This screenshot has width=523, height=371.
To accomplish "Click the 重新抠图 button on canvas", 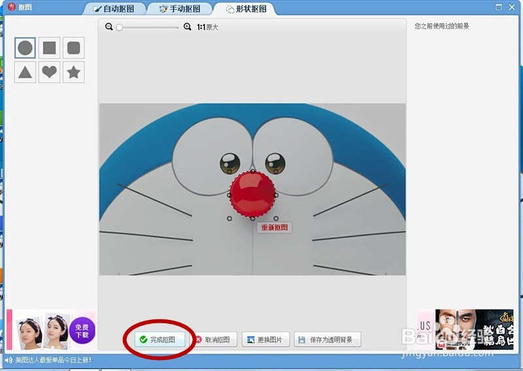I will coord(275,228).
